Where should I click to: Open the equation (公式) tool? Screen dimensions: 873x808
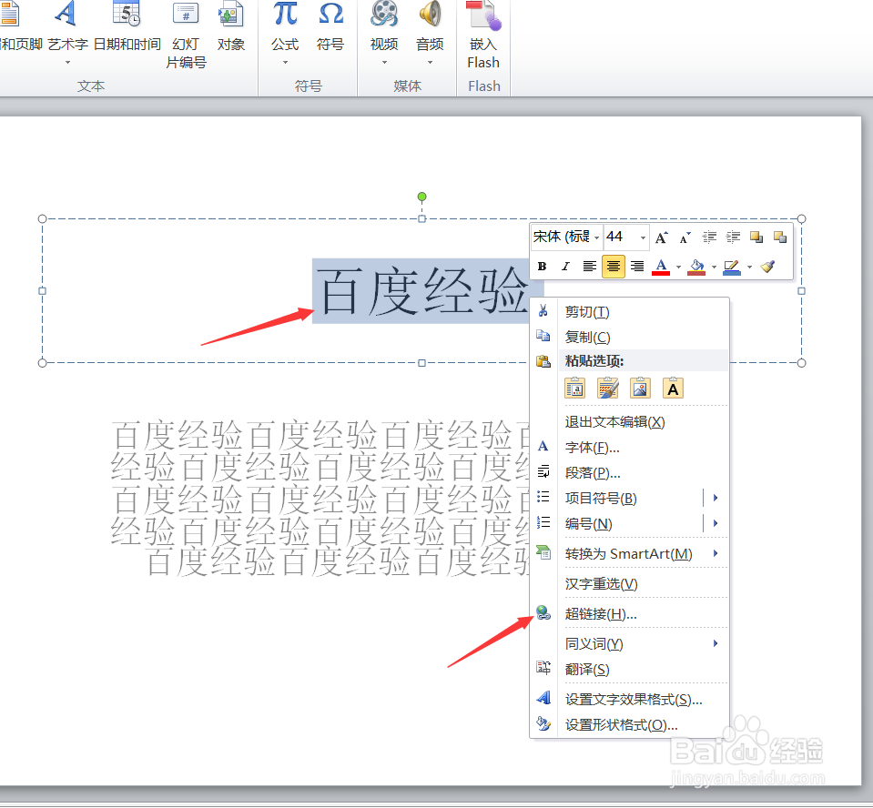pos(285,34)
